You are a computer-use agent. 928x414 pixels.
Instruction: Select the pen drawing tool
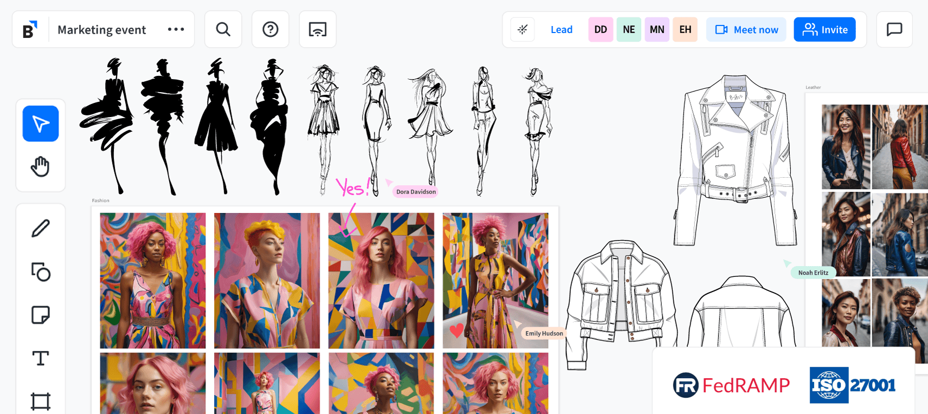[41, 228]
